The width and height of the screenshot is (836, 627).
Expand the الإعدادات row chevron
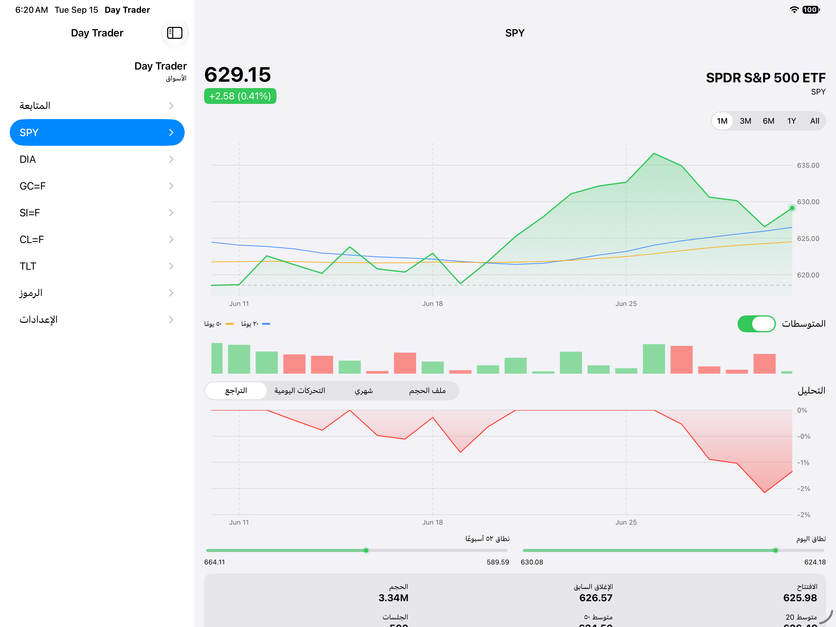171,320
